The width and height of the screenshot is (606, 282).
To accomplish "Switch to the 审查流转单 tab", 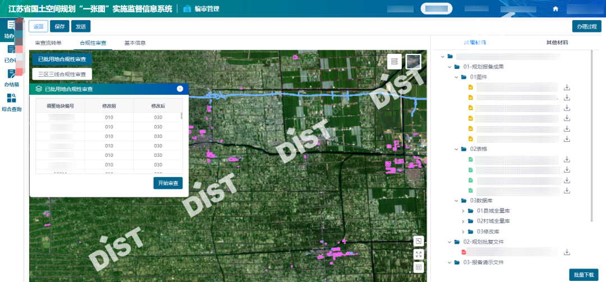I will point(48,43).
